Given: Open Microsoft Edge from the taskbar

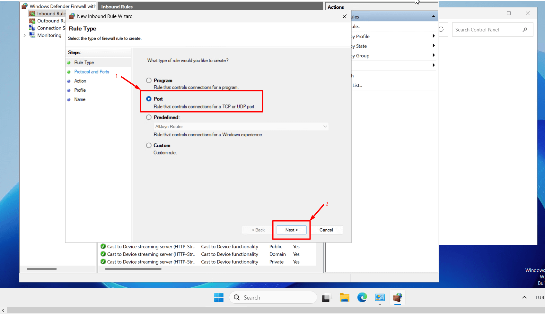Looking at the screenshot, I should click(362, 297).
